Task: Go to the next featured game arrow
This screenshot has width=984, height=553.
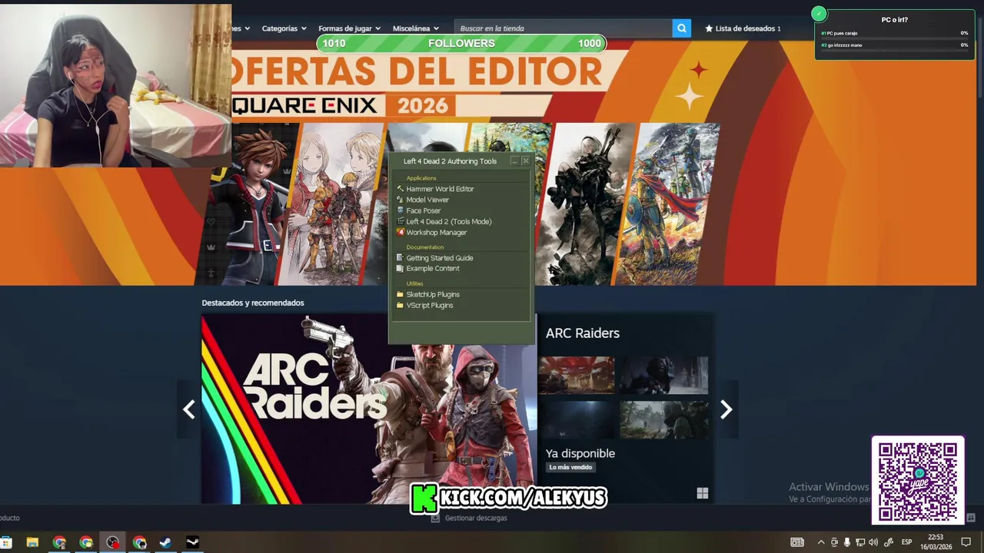Action: (726, 409)
